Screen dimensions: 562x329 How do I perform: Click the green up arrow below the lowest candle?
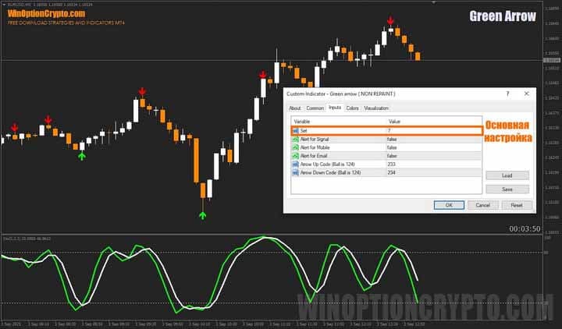click(x=203, y=214)
